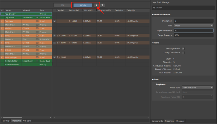Click the trash icon to delete profile

click(102, 5)
